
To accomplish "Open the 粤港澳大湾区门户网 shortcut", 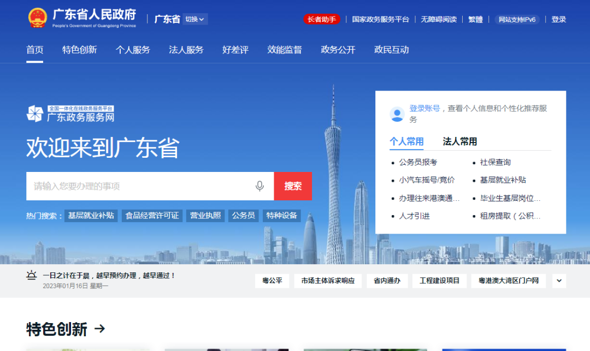I will [509, 281].
